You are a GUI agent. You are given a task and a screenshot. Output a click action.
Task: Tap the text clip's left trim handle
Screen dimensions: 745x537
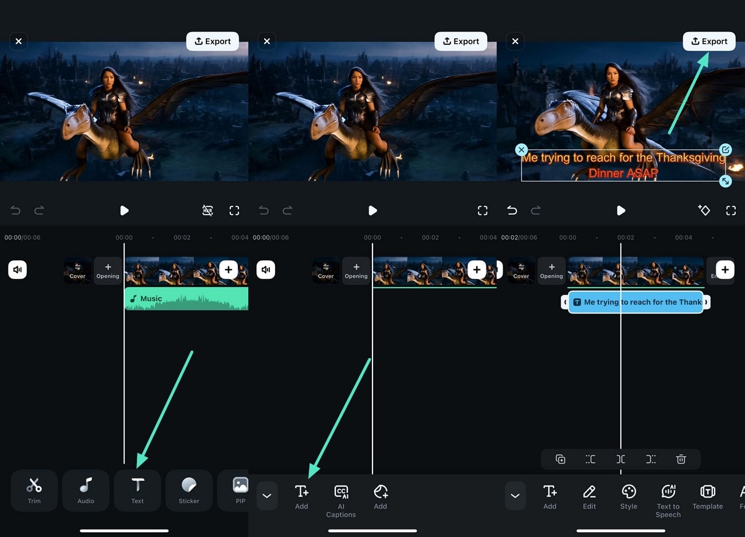coord(564,302)
